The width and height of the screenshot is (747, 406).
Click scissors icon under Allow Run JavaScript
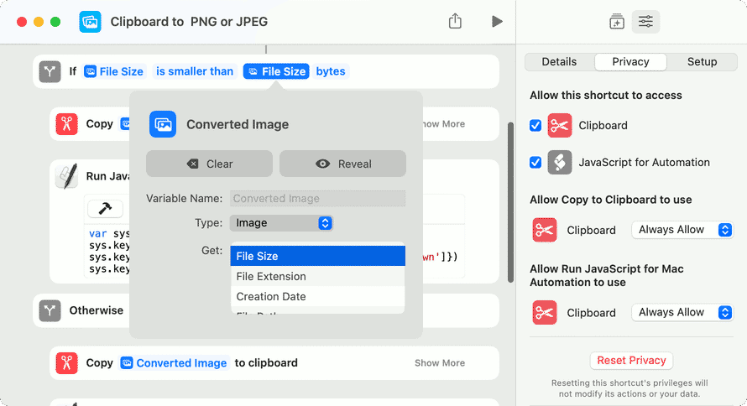point(545,313)
